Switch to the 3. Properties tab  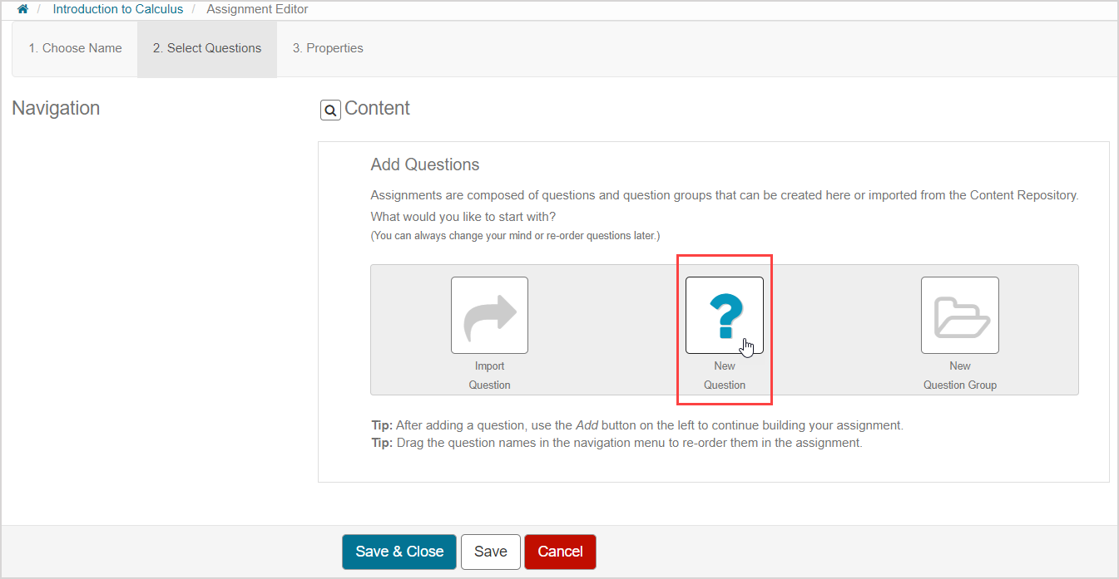click(x=328, y=48)
